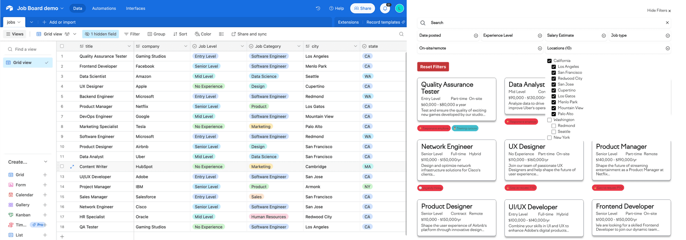Add a new Kanban view
Screen dimensions: 686x240
(x=45, y=215)
